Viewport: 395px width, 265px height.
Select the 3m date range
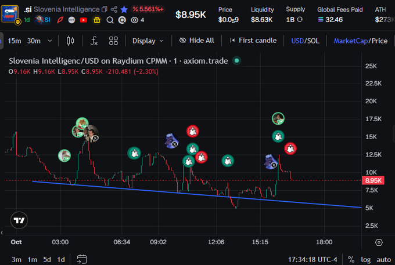pos(16,259)
